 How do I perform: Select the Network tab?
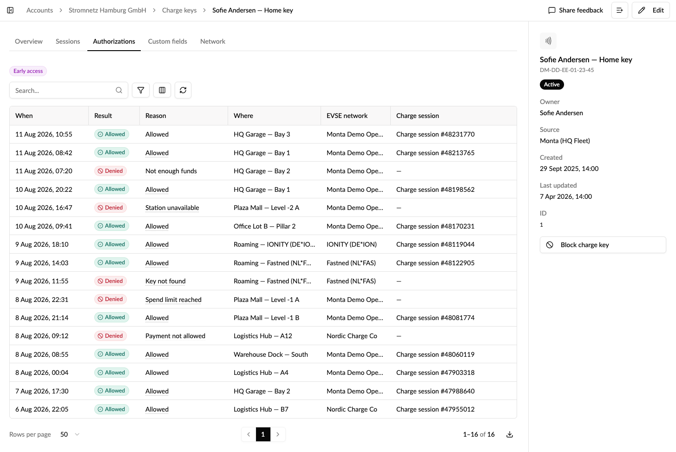pos(213,41)
